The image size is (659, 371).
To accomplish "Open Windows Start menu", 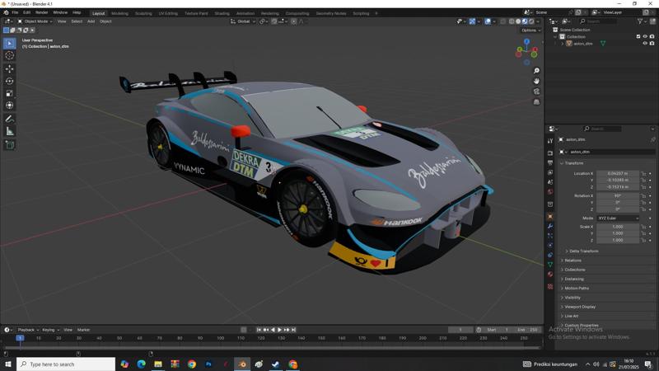I will click(7, 364).
